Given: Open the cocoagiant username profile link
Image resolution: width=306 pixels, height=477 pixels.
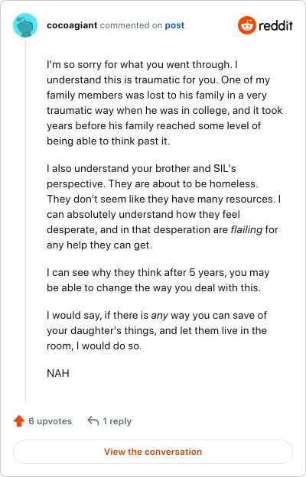Looking at the screenshot, I should 72,25.
